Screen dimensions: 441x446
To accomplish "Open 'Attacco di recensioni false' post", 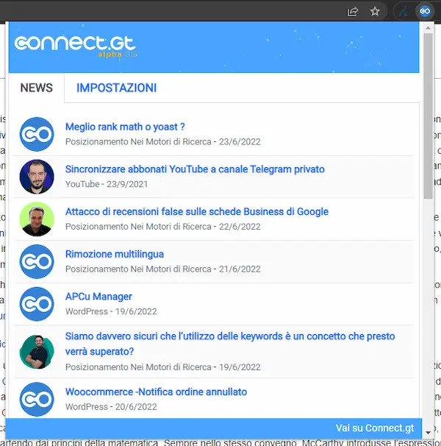I will (197, 211).
